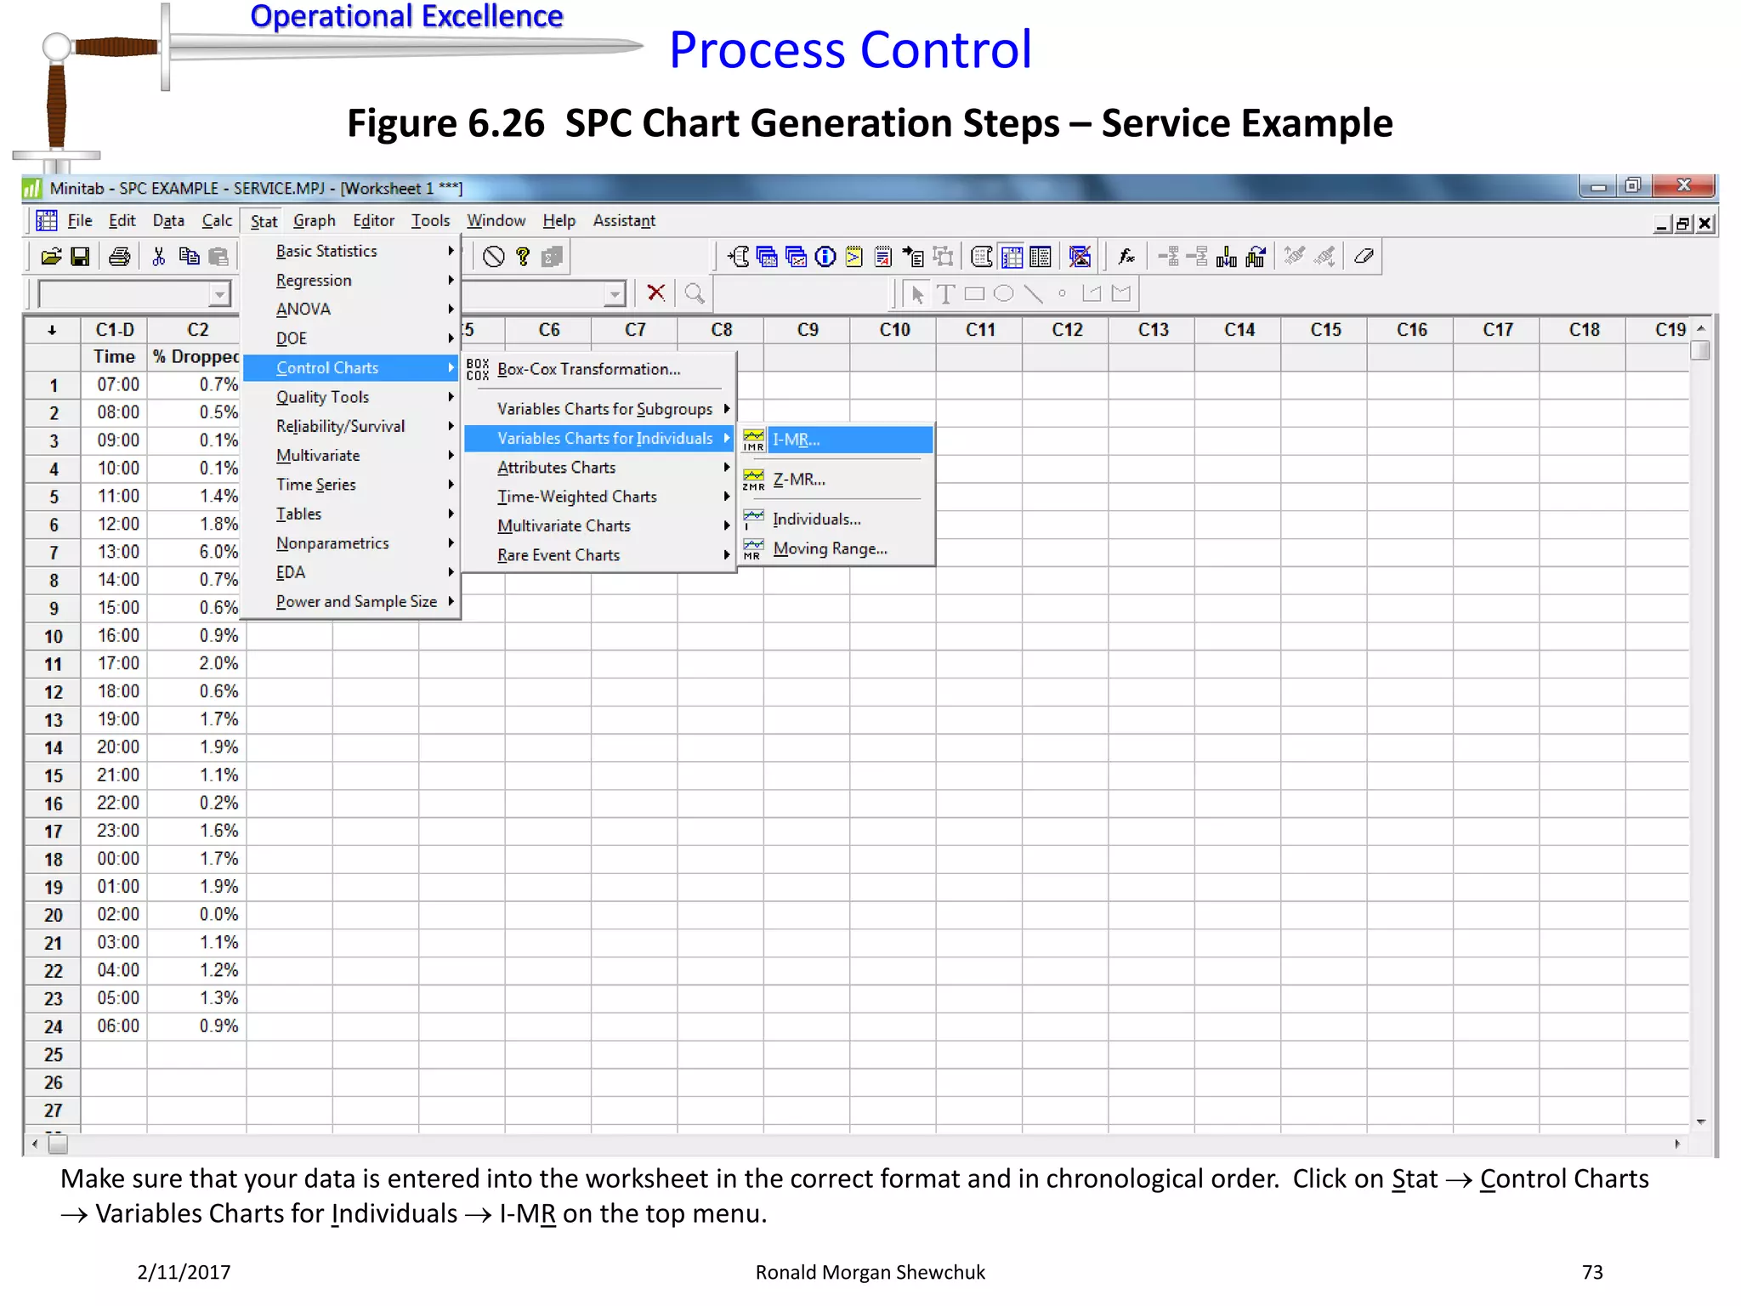Click the Paste clipboard icon
The height and width of the screenshot is (1306, 1741).
(218, 257)
